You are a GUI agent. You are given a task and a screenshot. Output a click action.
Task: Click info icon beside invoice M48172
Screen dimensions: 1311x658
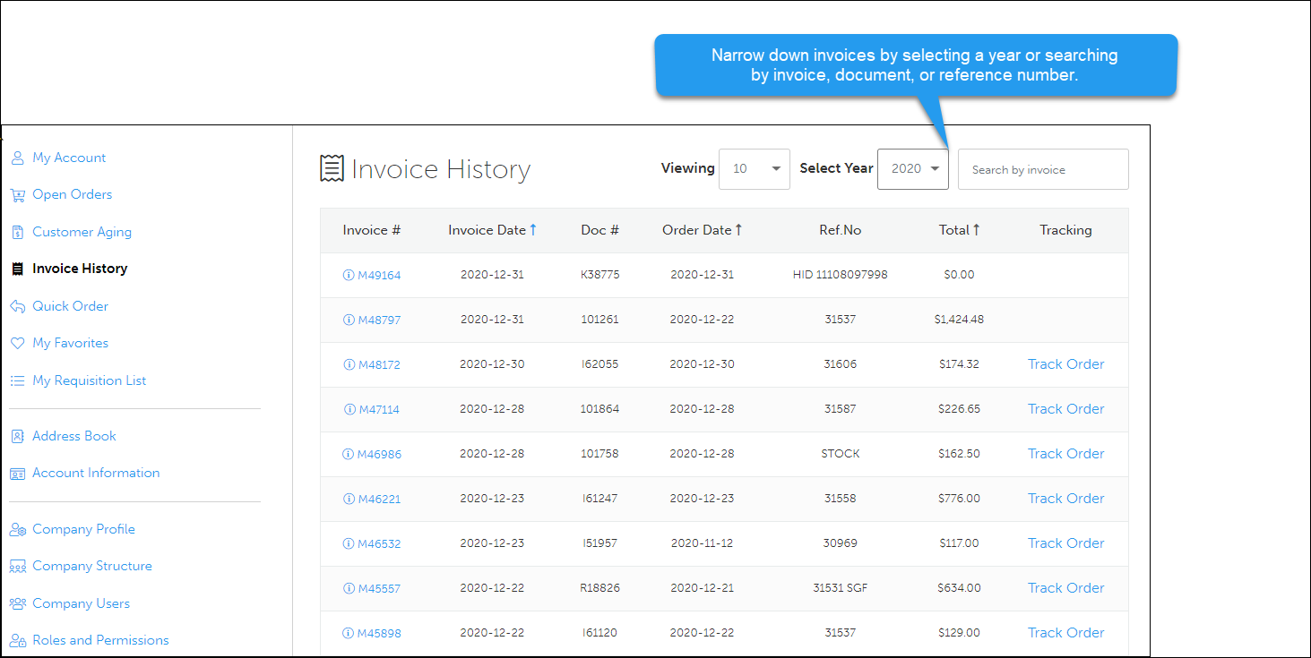pos(349,364)
